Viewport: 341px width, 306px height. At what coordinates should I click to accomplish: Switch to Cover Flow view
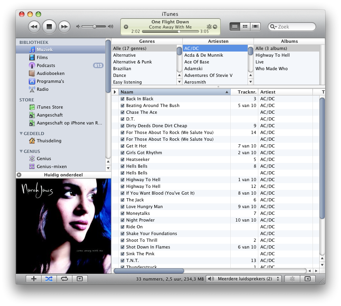[256, 27]
